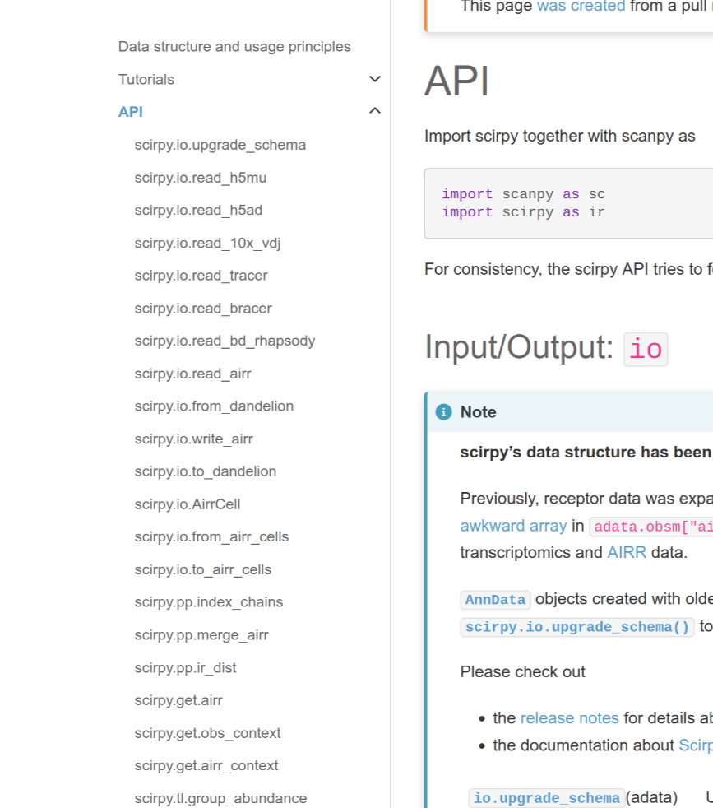Click the info icon in the Note box
This screenshot has height=808, width=713.
point(442,411)
